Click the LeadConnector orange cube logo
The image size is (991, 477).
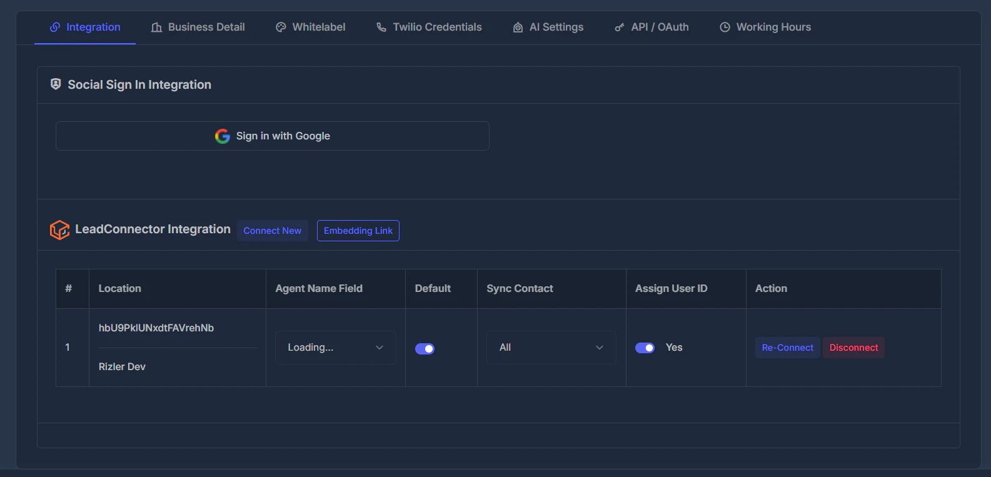click(x=59, y=229)
